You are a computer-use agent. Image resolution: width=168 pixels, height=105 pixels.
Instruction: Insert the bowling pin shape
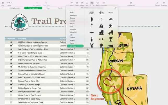92,39
